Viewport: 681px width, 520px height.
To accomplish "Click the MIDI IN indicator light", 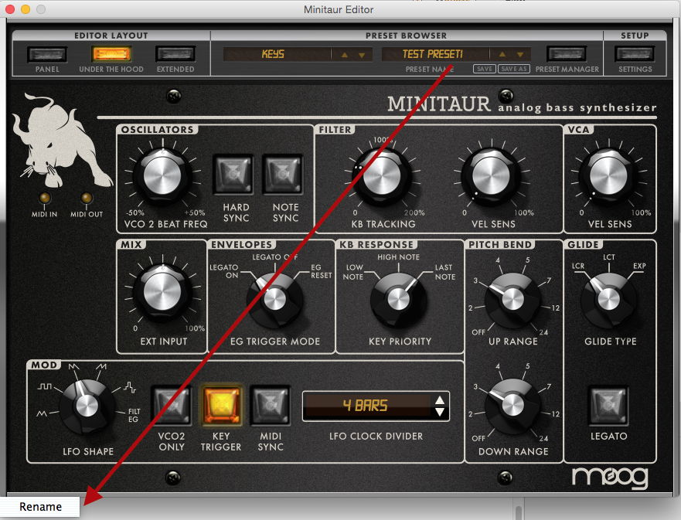I will [45, 199].
